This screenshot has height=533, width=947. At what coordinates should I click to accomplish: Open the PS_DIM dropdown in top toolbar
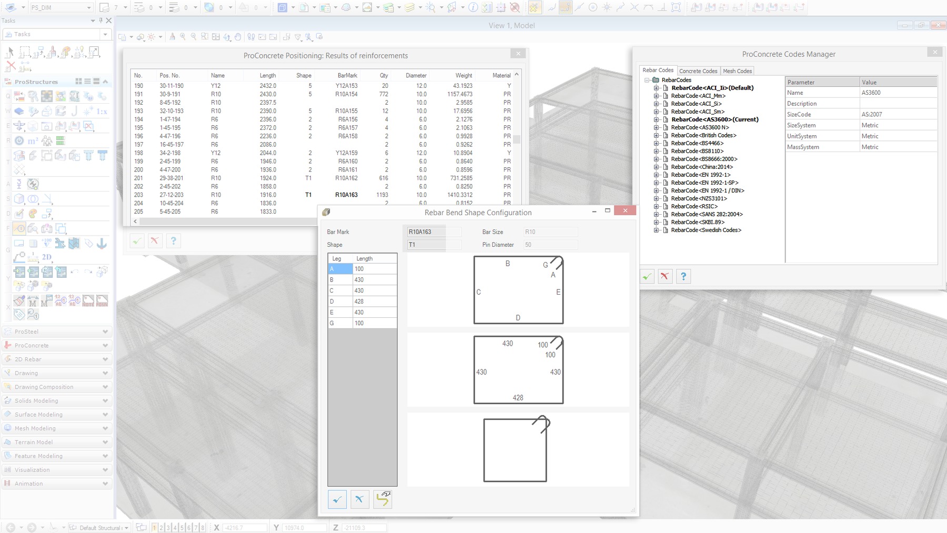coord(88,8)
